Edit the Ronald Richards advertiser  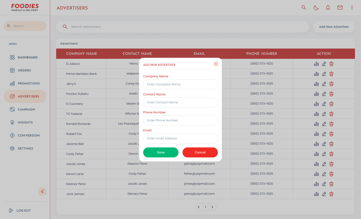click(x=324, y=124)
